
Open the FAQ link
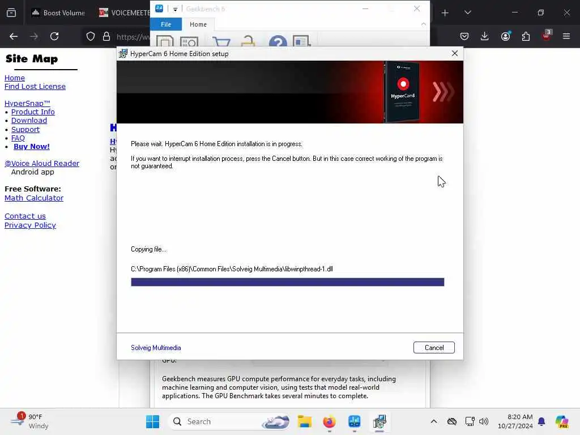[18, 138]
